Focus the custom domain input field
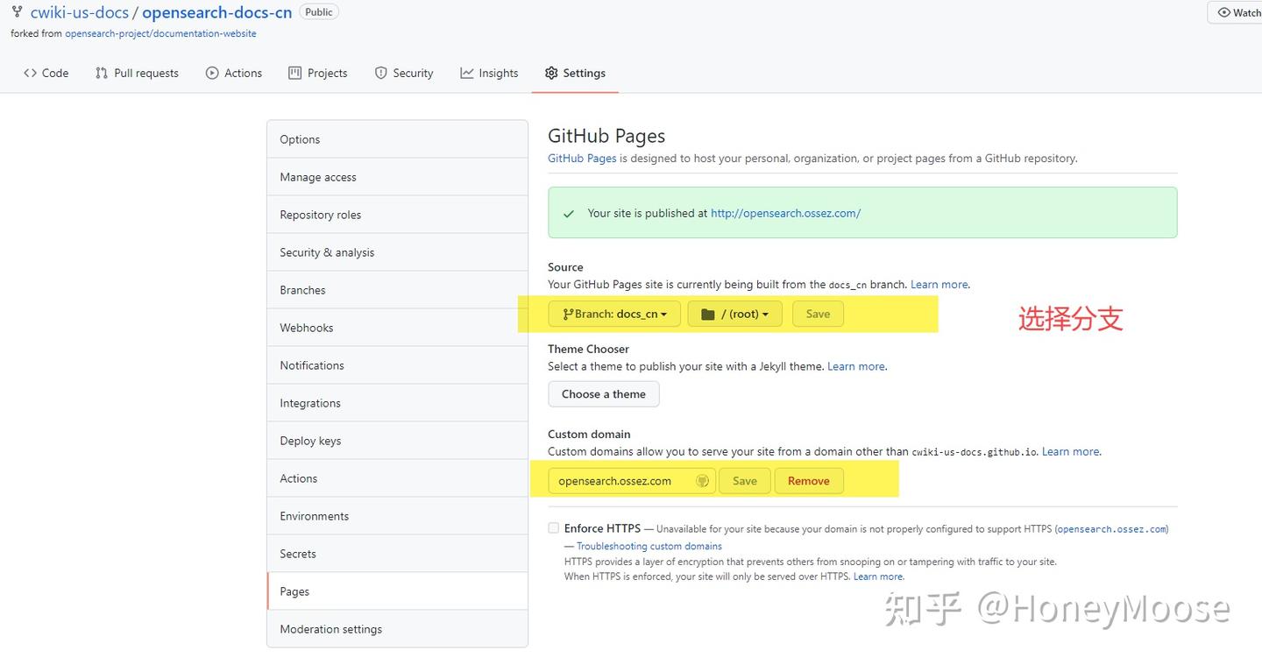1262x665 pixels. coord(632,481)
